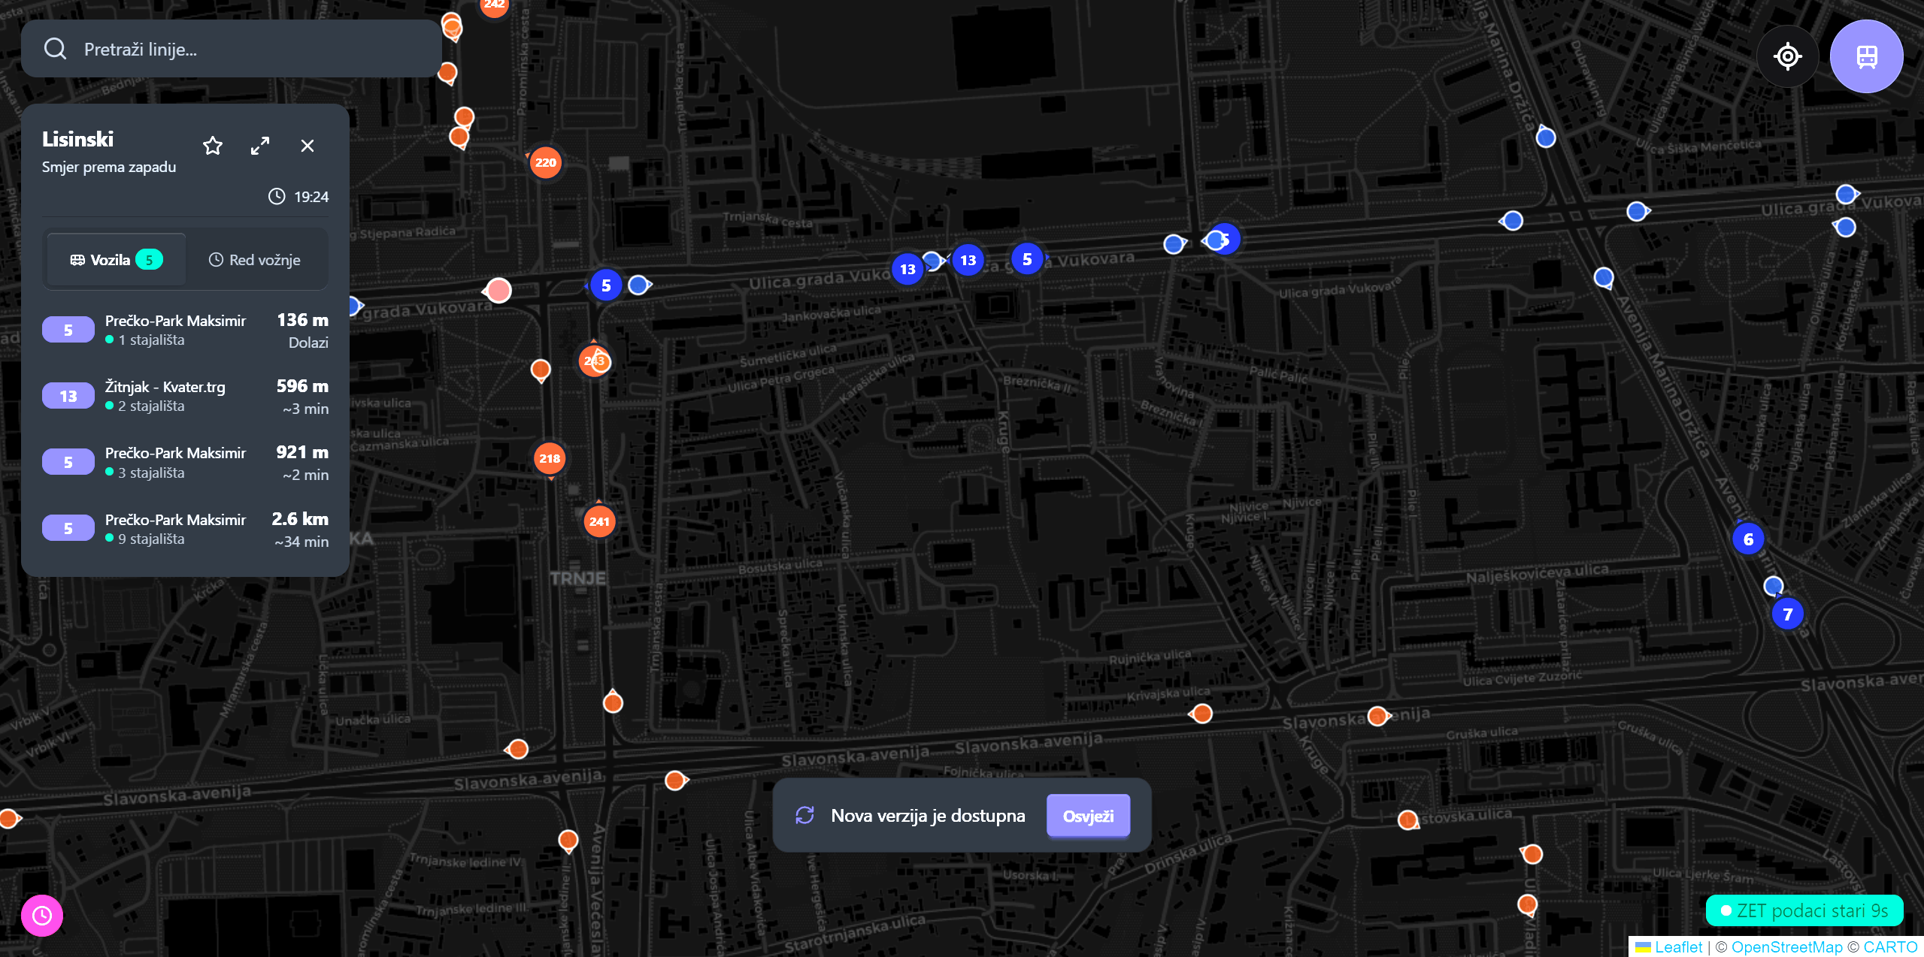This screenshot has width=1924, height=957.
Task: Click tram 6 marker on map
Action: pyautogui.click(x=1748, y=539)
